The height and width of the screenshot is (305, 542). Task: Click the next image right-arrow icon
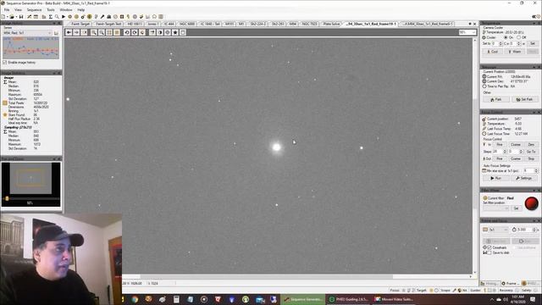coord(76,32)
